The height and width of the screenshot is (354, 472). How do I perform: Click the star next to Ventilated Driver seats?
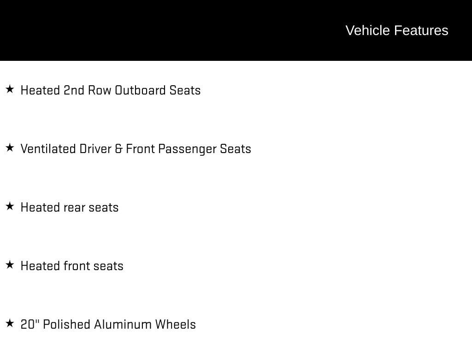(10, 147)
